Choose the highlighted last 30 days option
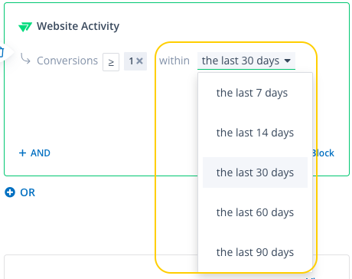The height and width of the screenshot is (279, 352). tap(255, 172)
